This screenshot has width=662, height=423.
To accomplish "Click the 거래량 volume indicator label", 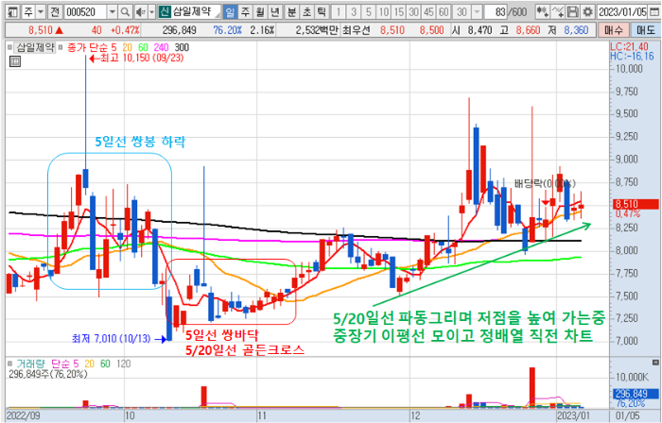I will [30, 364].
